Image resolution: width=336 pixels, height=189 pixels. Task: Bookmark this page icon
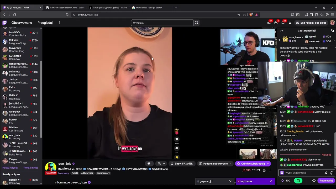(67, 15)
